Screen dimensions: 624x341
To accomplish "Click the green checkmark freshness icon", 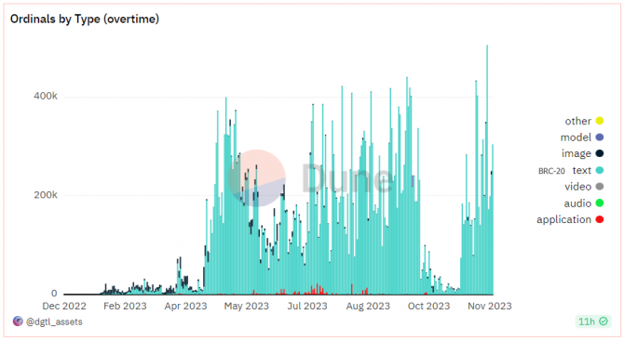I will point(604,321).
